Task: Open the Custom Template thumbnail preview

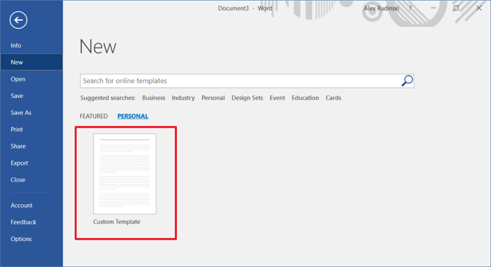Action: (125, 174)
